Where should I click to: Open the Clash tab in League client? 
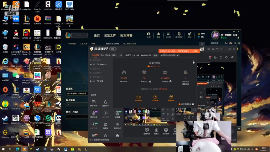[126, 36]
